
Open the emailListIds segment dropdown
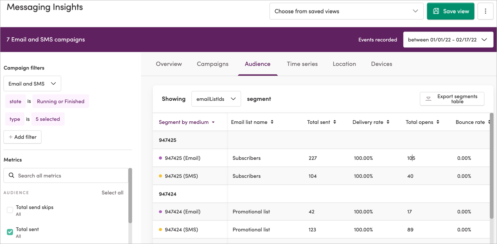216,99
